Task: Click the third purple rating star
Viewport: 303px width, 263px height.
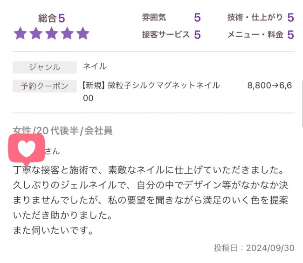Action: pos(52,34)
